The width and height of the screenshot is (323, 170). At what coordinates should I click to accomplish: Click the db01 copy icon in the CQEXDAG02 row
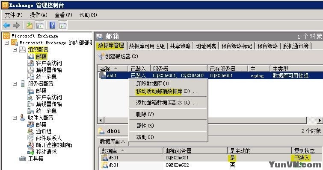105,165
